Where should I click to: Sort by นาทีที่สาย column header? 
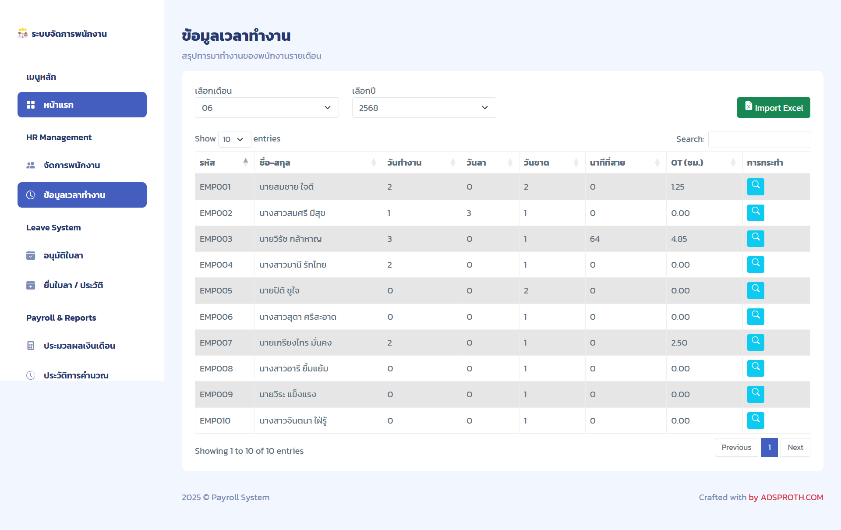click(x=625, y=163)
